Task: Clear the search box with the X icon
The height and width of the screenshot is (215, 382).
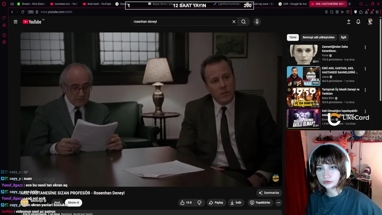Action: tap(234, 21)
